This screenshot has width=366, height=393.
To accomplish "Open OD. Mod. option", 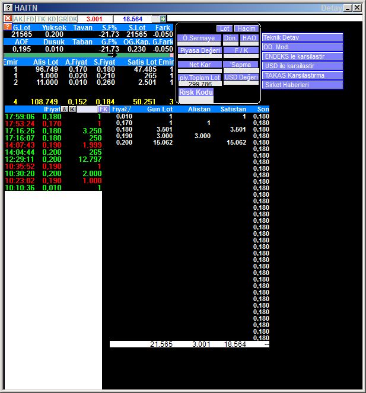I will click(303, 47).
